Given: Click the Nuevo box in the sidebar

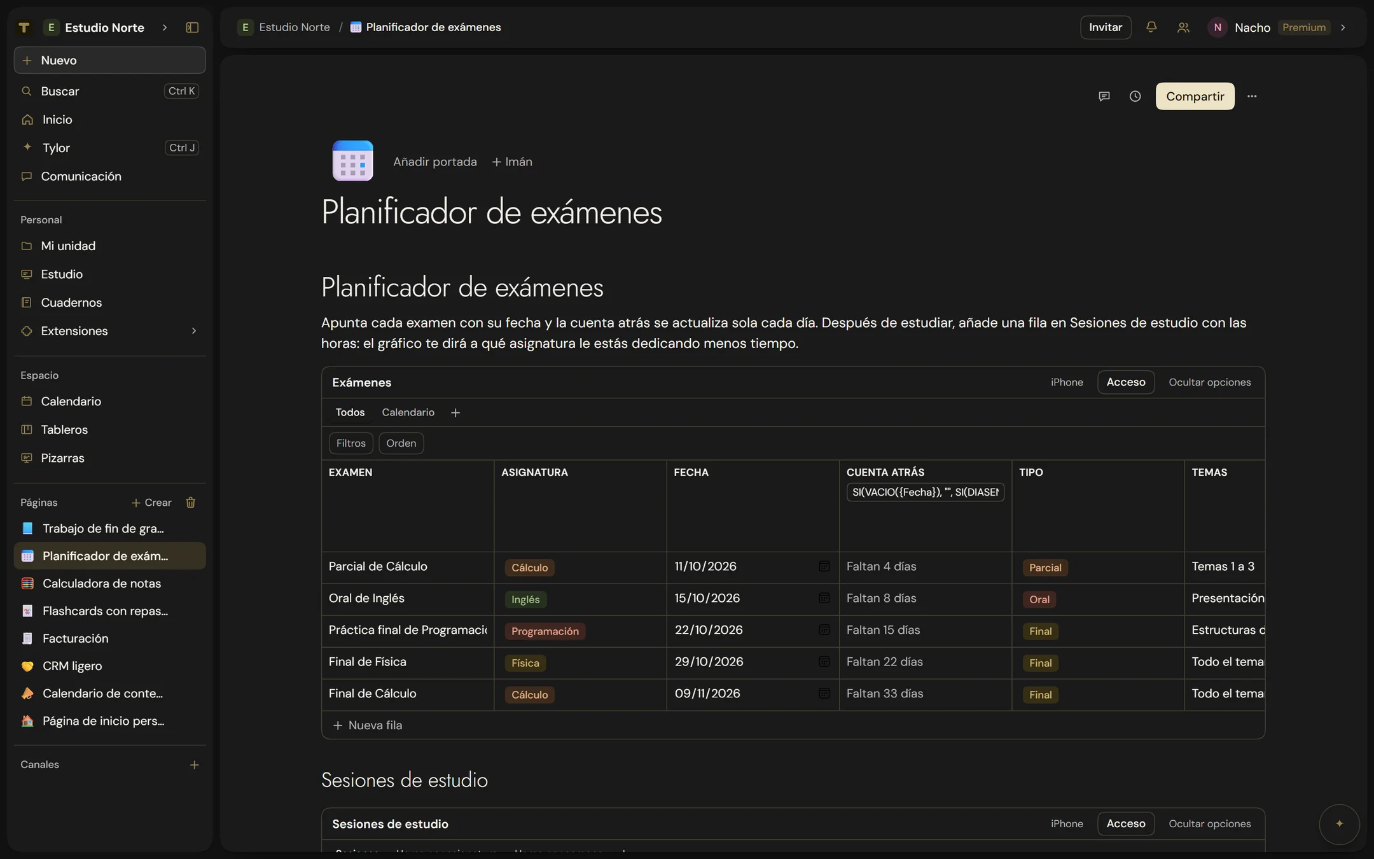Looking at the screenshot, I should [109, 60].
